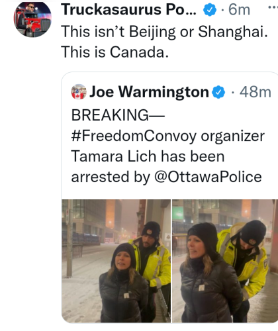The height and width of the screenshot is (331, 278).
Task: Open the 48m quoted tweet timestamp
Action: click(x=255, y=92)
